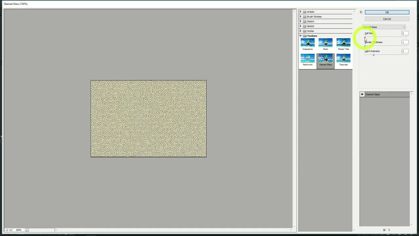Click the Artistic folder icon

tap(304, 12)
